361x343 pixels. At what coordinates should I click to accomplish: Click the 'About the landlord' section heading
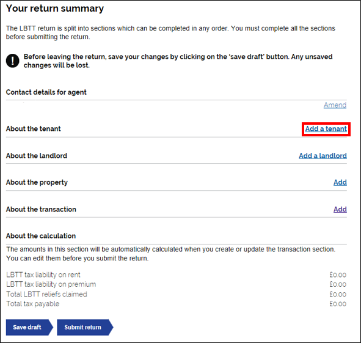(x=37, y=156)
